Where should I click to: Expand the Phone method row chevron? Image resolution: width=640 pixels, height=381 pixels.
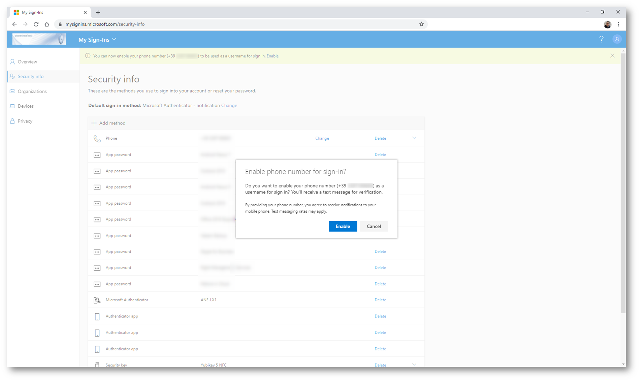point(414,138)
